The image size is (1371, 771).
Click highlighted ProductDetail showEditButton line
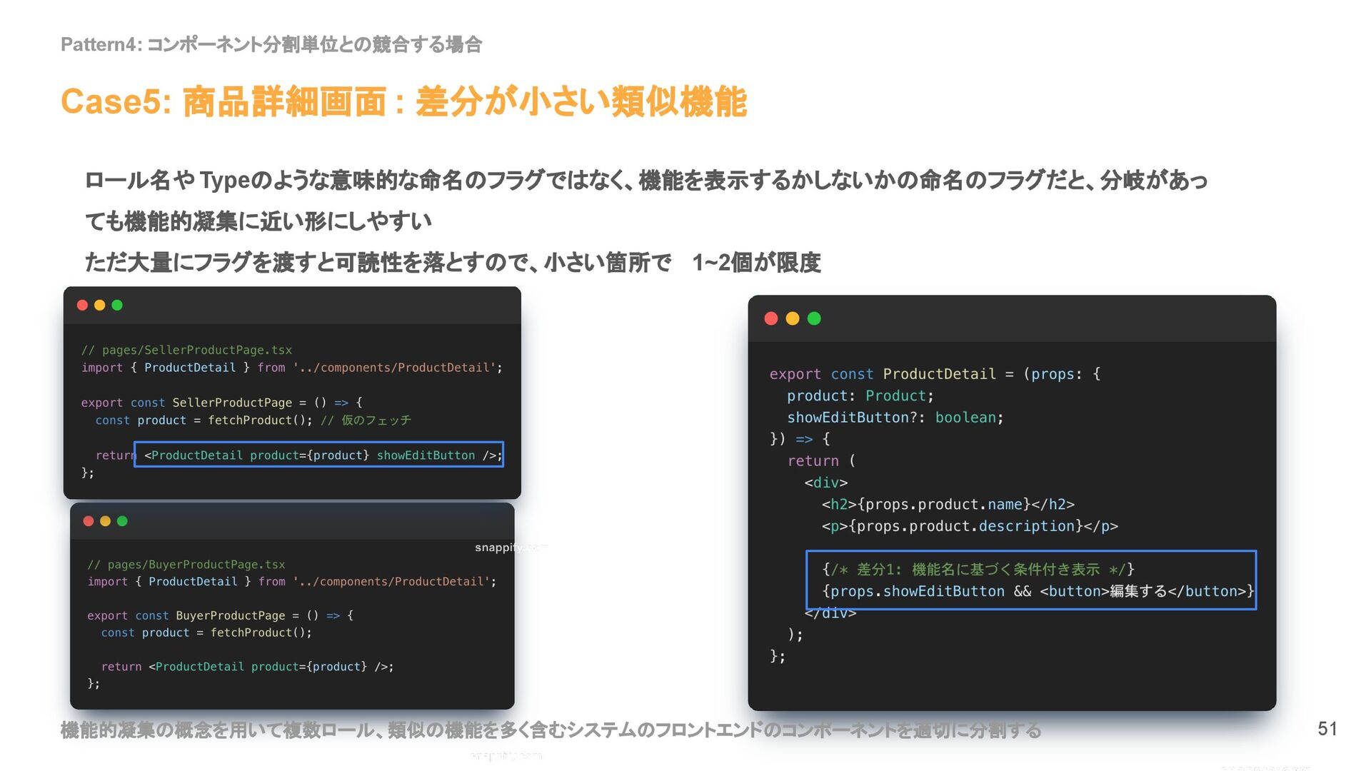[x=318, y=455]
